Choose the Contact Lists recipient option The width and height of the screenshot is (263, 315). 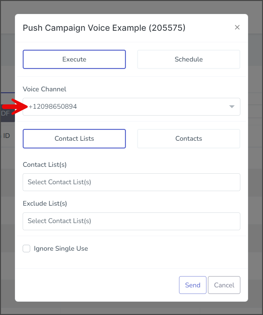74,139
